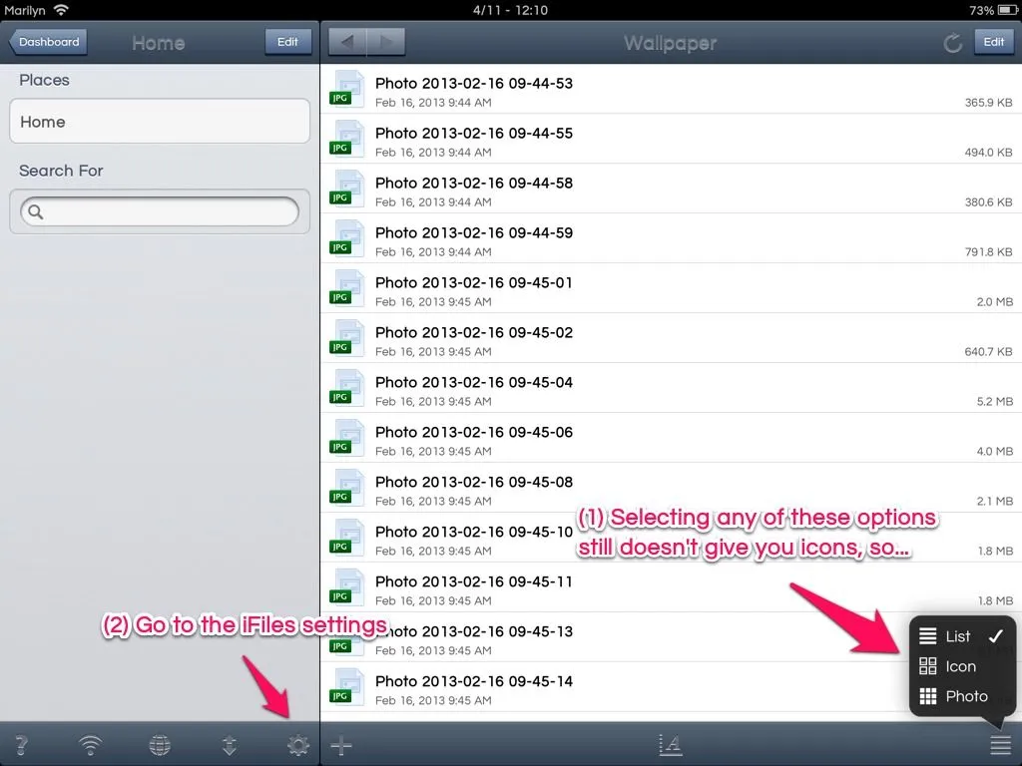Tap the help question mark icon
The height and width of the screenshot is (766, 1022).
click(x=21, y=745)
